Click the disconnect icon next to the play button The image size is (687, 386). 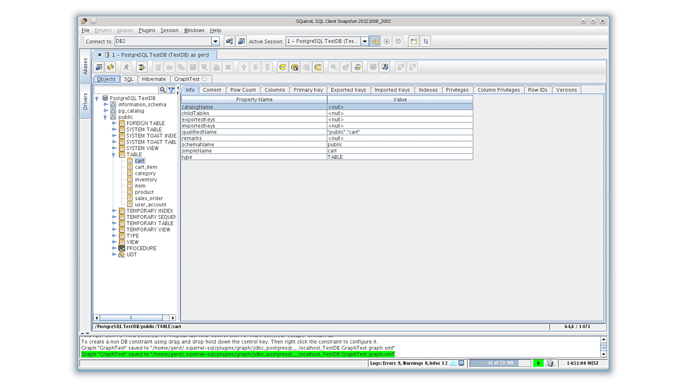click(397, 41)
